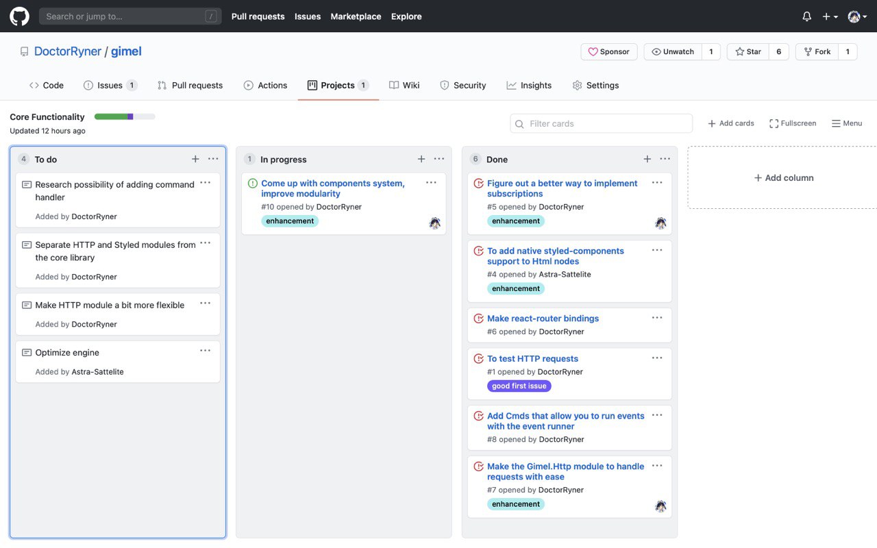
Task: Click the Sponsor button
Action: [609, 51]
